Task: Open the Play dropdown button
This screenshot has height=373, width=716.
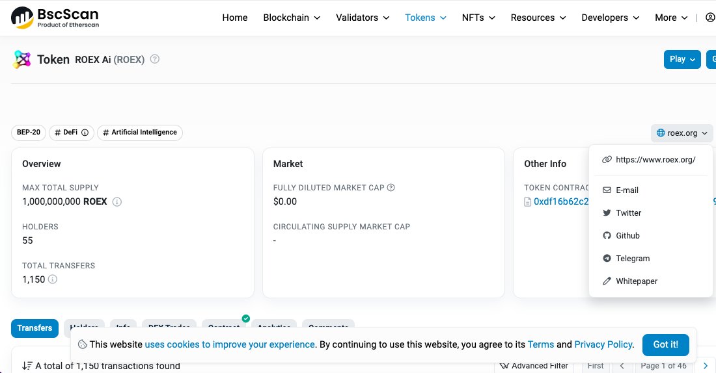Action: (682, 59)
